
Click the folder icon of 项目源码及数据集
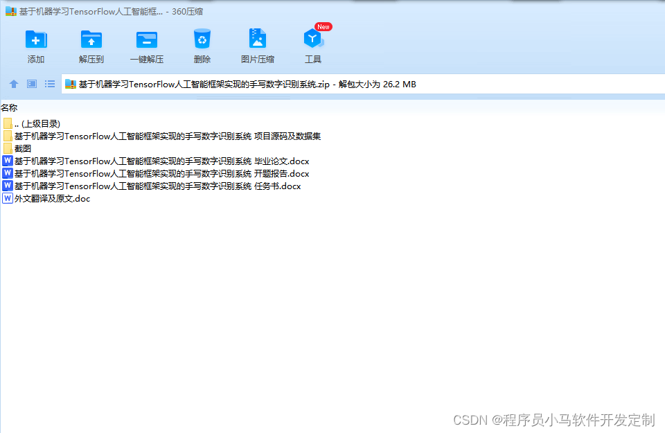coord(8,136)
